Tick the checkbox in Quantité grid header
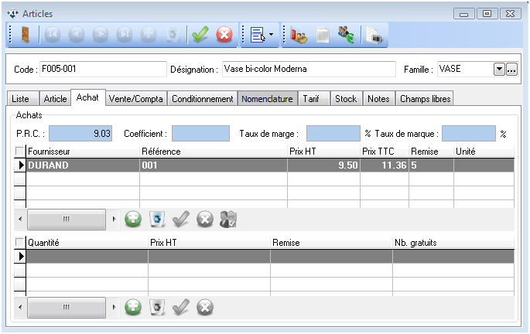This screenshot has width=530, height=334. pos(20,243)
